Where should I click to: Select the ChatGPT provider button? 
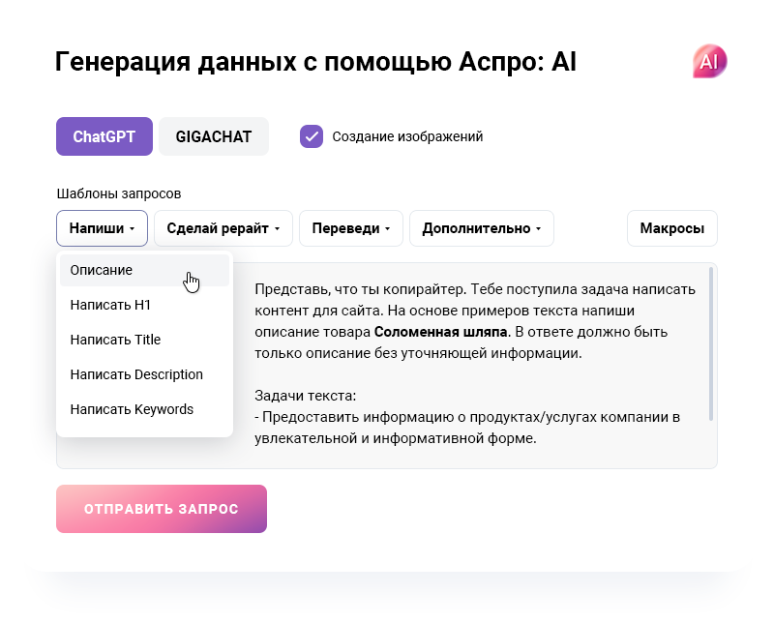click(104, 136)
